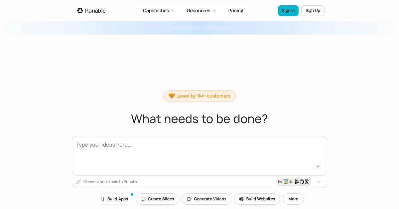Viewport: 399px width, 209px height.
Task: Click the Gmail integration icon
Action: 280,182
